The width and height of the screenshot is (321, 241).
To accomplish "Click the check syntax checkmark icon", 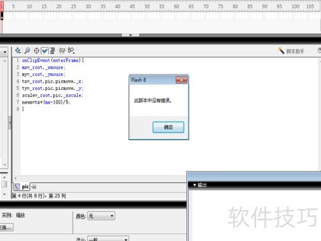I will (45, 51).
